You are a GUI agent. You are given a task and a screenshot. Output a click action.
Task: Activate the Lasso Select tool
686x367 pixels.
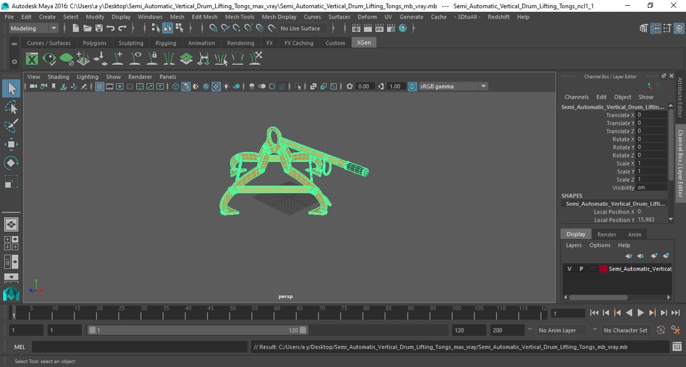click(x=11, y=107)
